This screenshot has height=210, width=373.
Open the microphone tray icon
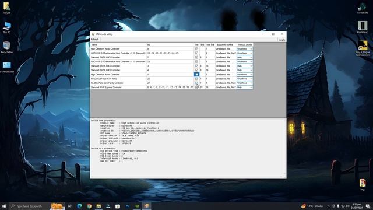(338, 206)
